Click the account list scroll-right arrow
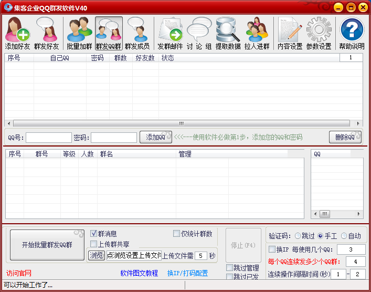Screen dimensions: 371x292 pyautogui.click(x=358, y=123)
